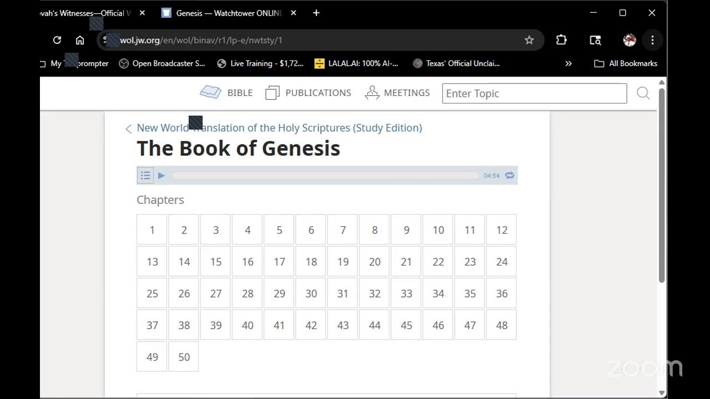Go to the browser home page icon
The image size is (710, 399).
tap(80, 40)
